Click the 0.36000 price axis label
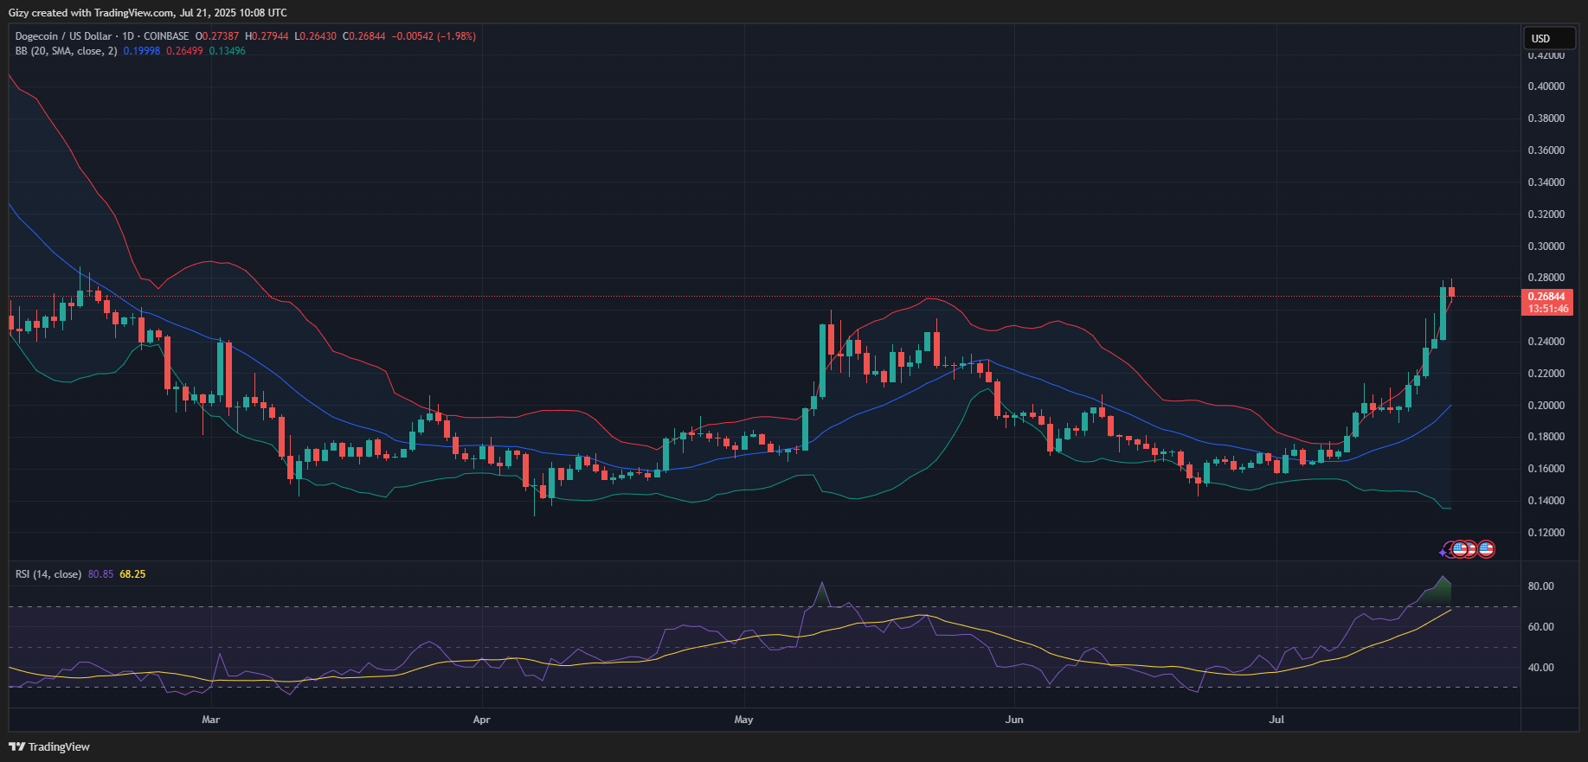 click(x=1546, y=150)
